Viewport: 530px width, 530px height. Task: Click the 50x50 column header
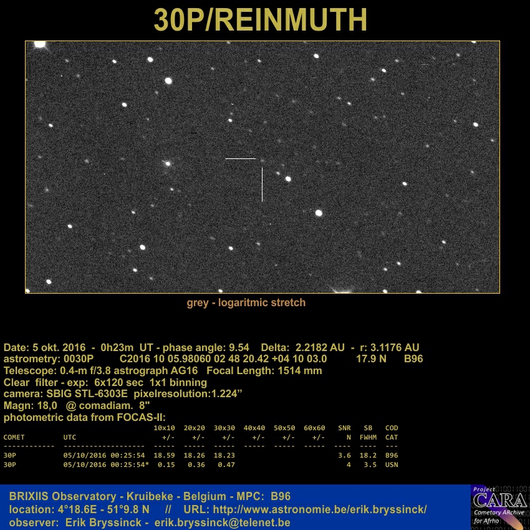click(284, 428)
